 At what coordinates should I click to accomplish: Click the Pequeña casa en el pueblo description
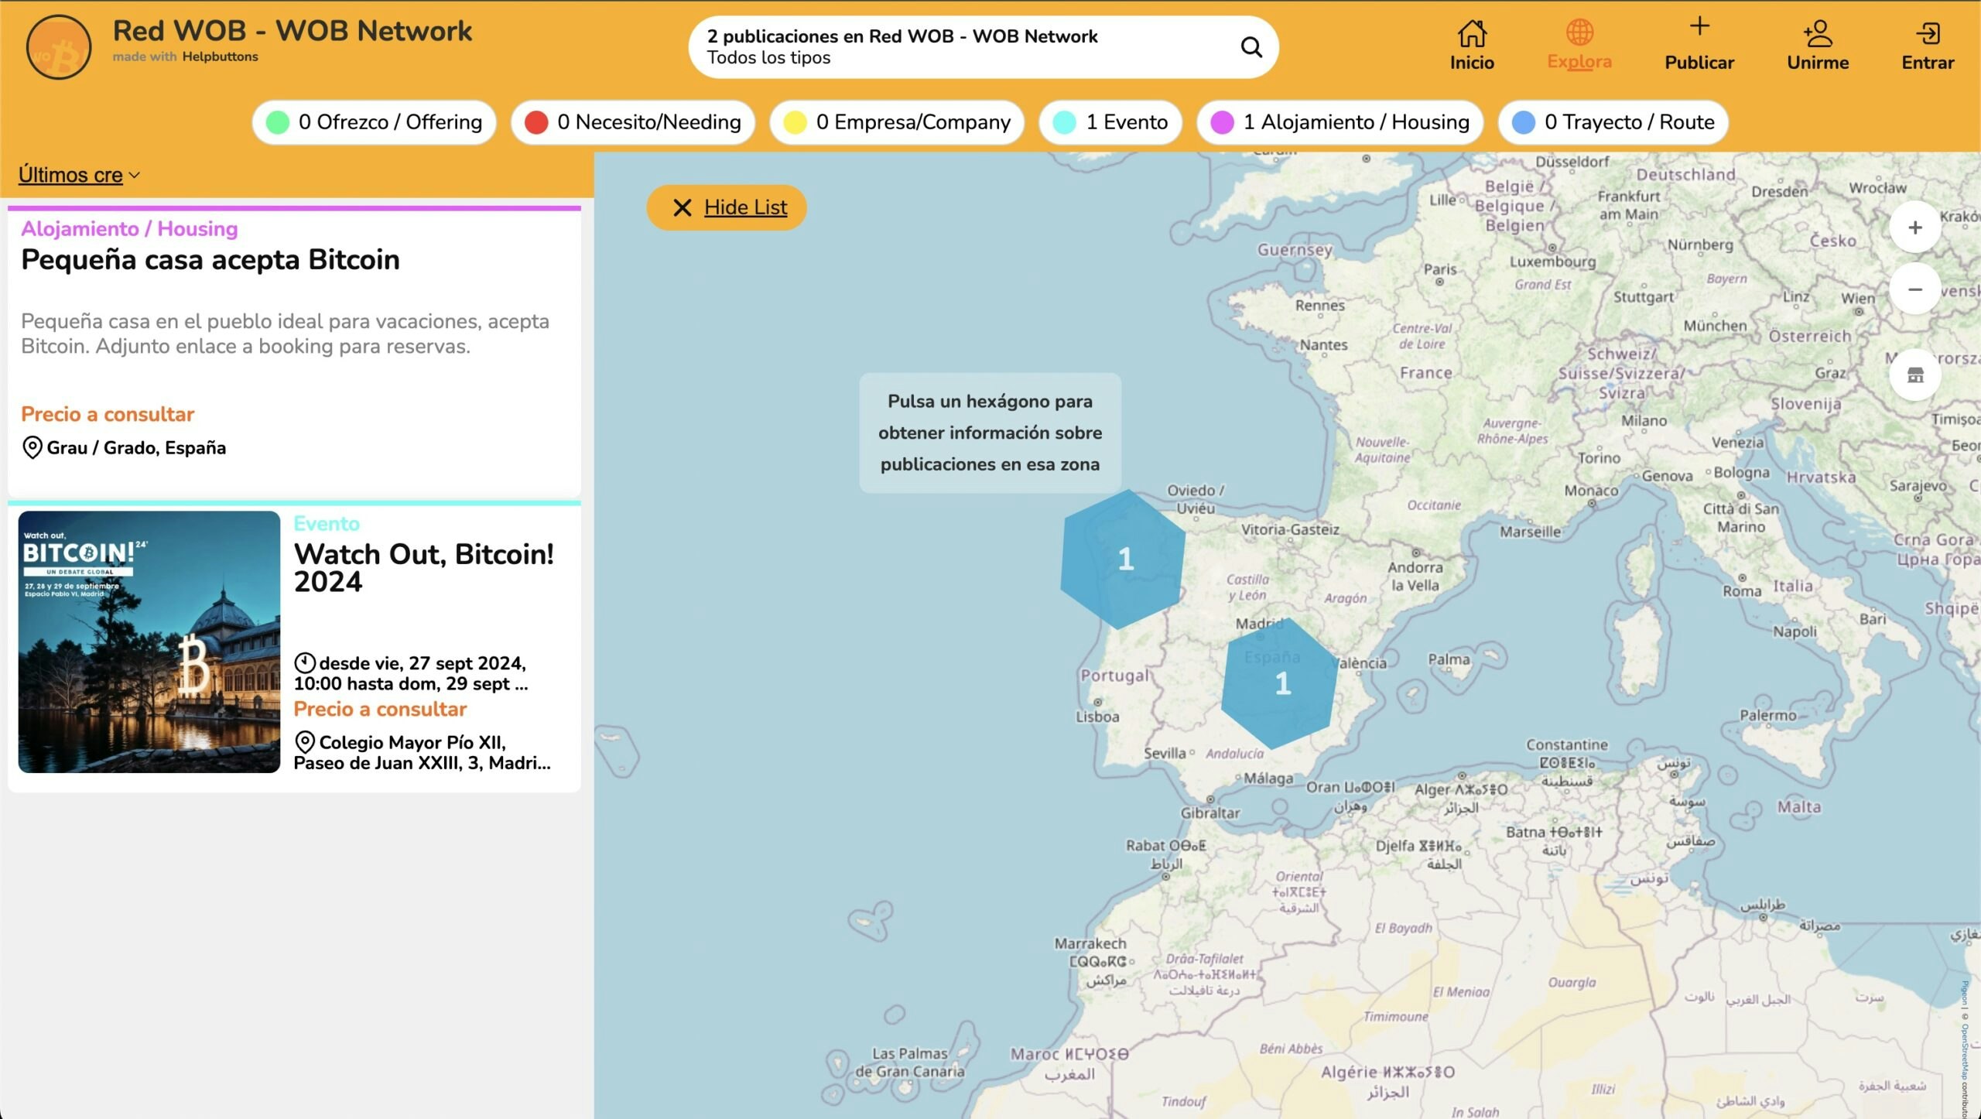(x=285, y=334)
